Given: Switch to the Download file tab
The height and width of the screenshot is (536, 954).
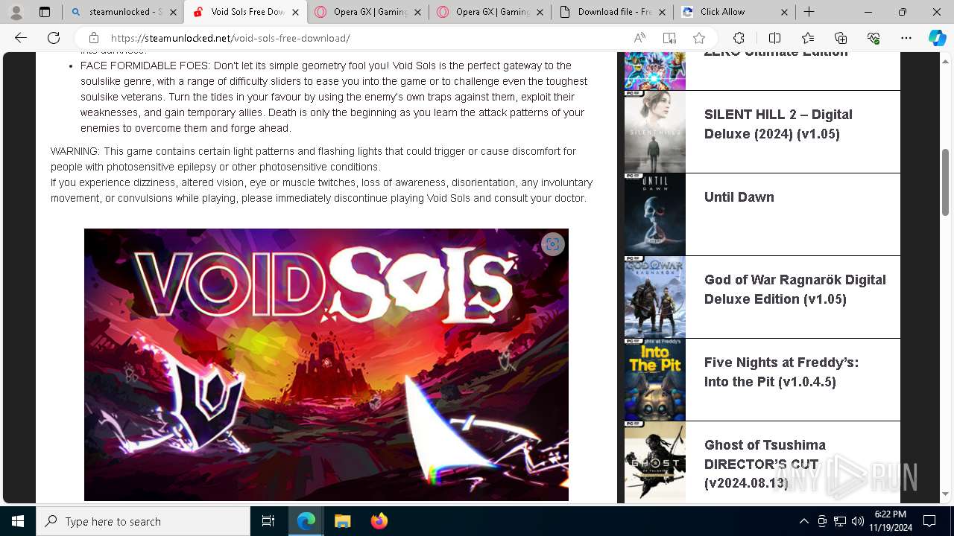Looking at the screenshot, I should [x=613, y=12].
